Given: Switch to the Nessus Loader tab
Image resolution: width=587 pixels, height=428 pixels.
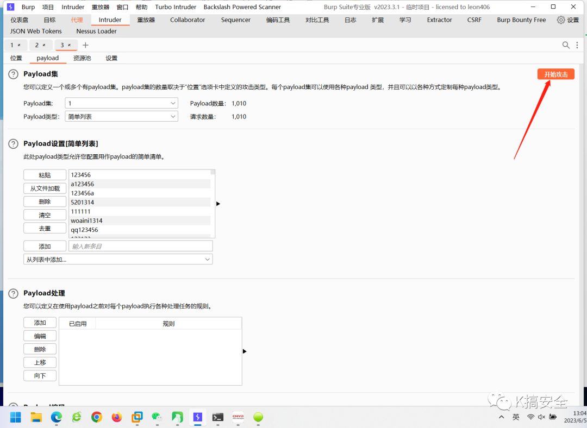Looking at the screenshot, I should coord(97,31).
